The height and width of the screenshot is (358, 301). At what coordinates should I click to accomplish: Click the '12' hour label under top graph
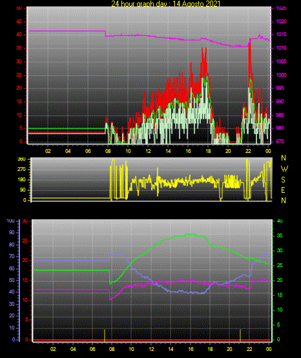tap(148, 151)
